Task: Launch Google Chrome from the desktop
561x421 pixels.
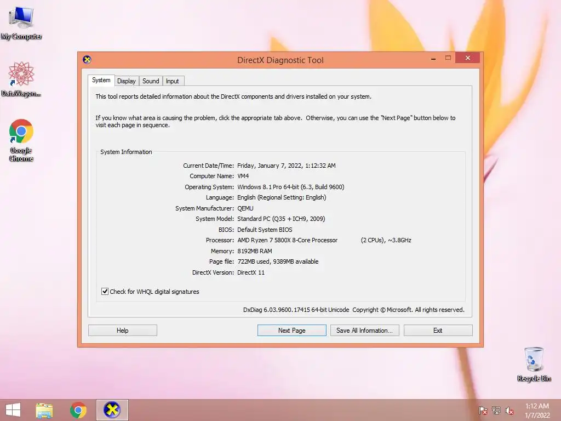Action: pos(21,140)
